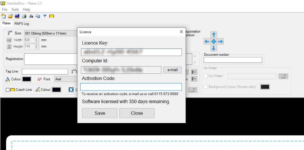The height and width of the screenshot is (150, 304).
Task: Click the tag line text colour 'A' icon
Action: (x=8, y=79)
